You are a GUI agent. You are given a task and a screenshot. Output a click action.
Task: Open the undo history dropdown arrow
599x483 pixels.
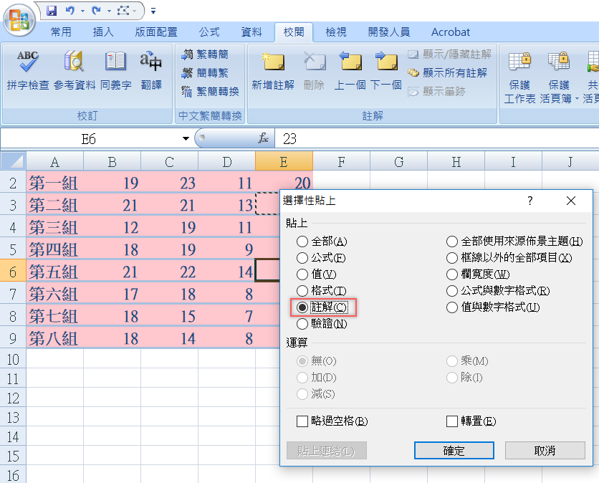82,11
